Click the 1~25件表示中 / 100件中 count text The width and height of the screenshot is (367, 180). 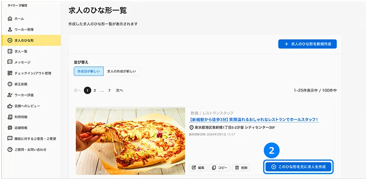pyautogui.click(x=315, y=90)
